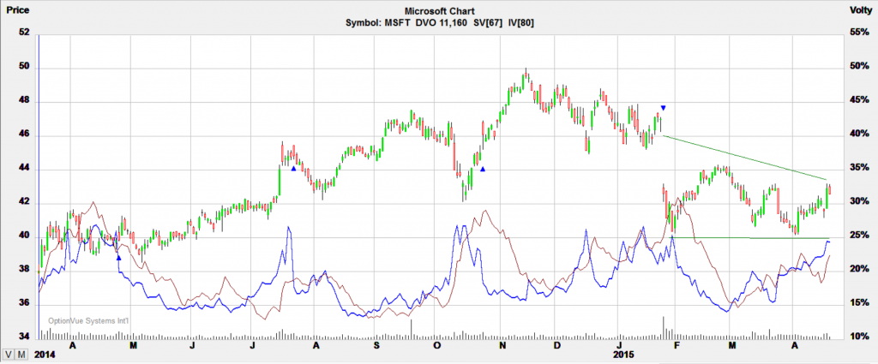Select the descending green trend line
878x364 pixels.
click(x=744, y=158)
